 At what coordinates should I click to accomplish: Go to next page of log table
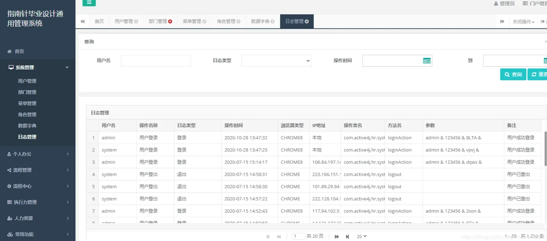click(336, 237)
